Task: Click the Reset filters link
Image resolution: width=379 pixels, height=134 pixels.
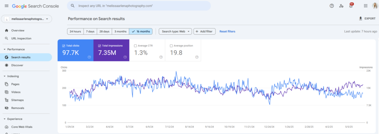Action: 227,32
